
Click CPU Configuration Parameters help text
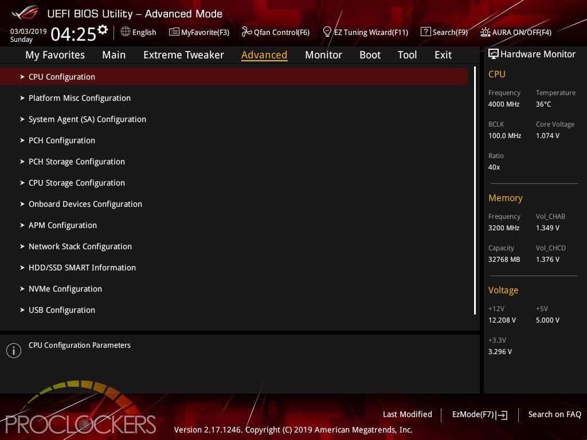click(x=80, y=345)
